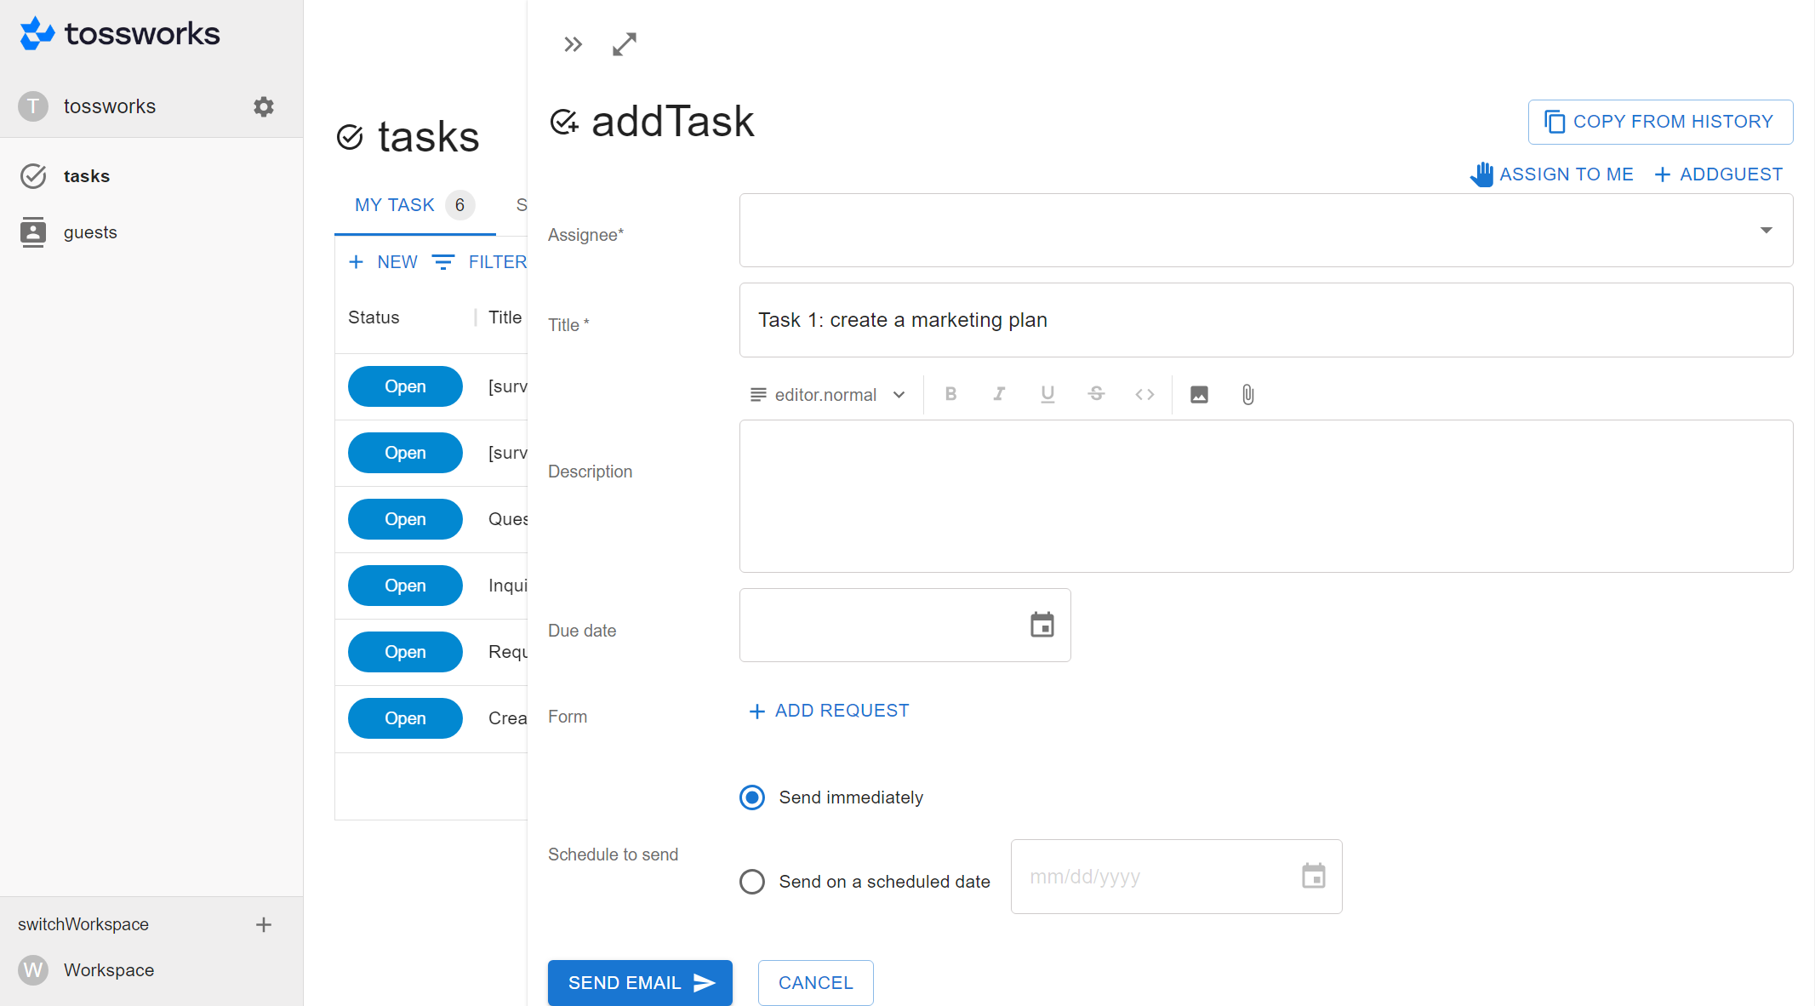Open workspace settings gear

[264, 106]
